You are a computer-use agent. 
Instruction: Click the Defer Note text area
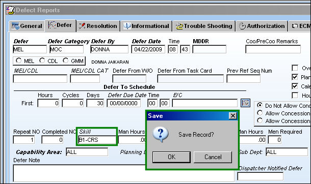click(123, 173)
